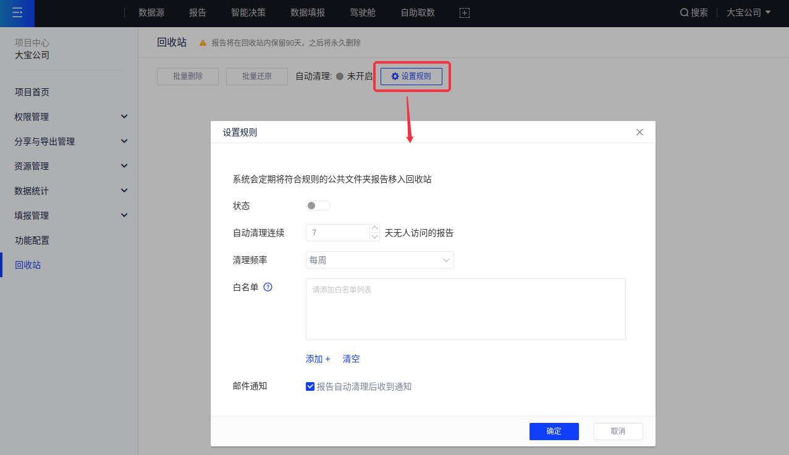Uncheck 报告自动清理后收到通知 checkbox
Screen dimensions: 789x455
310,386
